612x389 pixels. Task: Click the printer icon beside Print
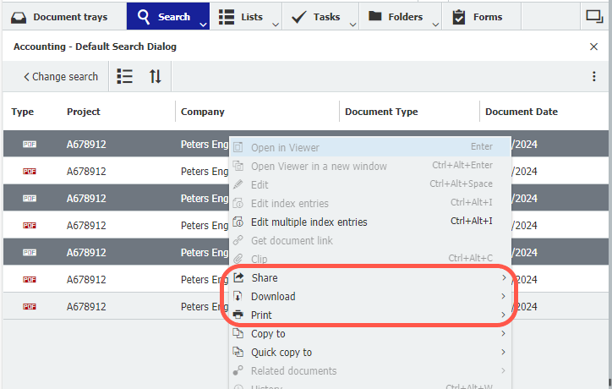pyautogui.click(x=238, y=315)
